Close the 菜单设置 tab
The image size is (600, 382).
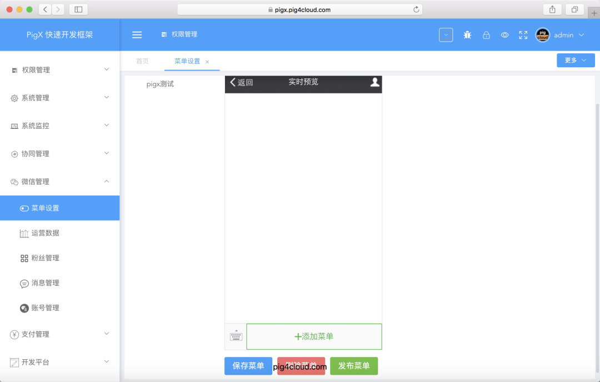click(207, 62)
